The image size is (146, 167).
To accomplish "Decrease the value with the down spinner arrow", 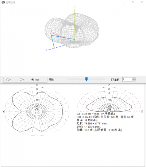I will tap(134, 80).
